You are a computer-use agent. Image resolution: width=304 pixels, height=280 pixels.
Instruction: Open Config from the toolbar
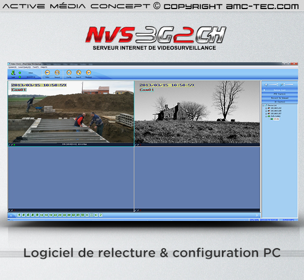pos(69,73)
